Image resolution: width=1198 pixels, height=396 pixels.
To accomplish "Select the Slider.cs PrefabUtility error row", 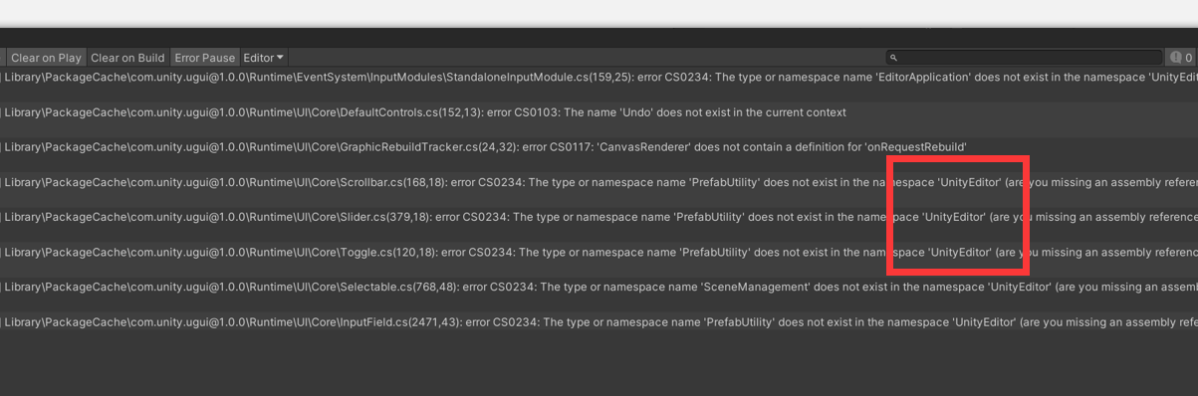I will coord(599,217).
